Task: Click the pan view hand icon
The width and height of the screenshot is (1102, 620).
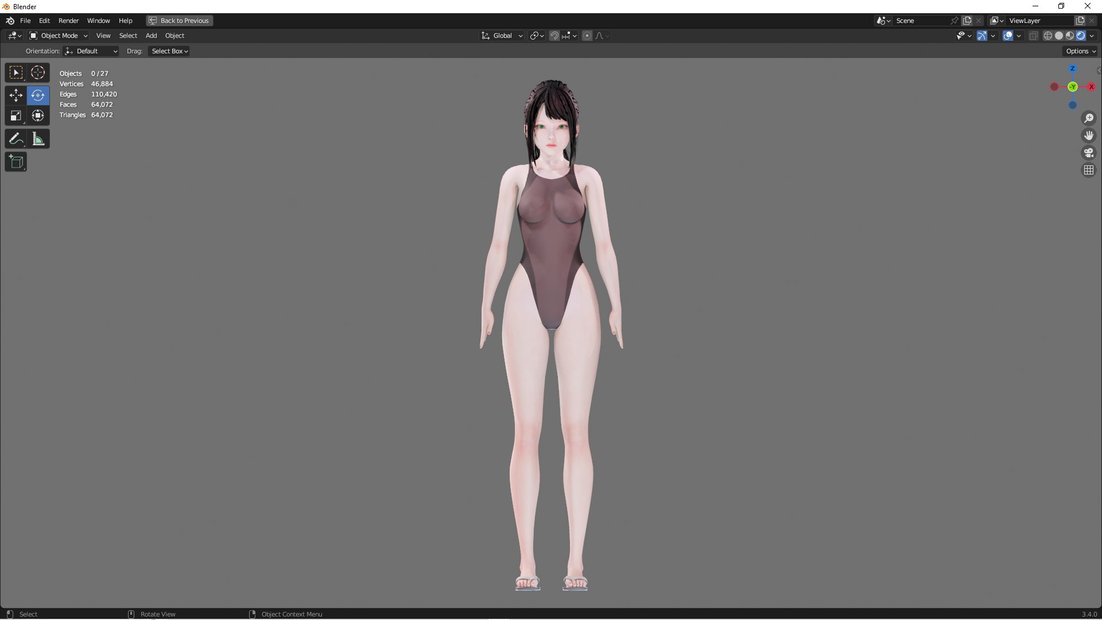Action: coord(1089,135)
